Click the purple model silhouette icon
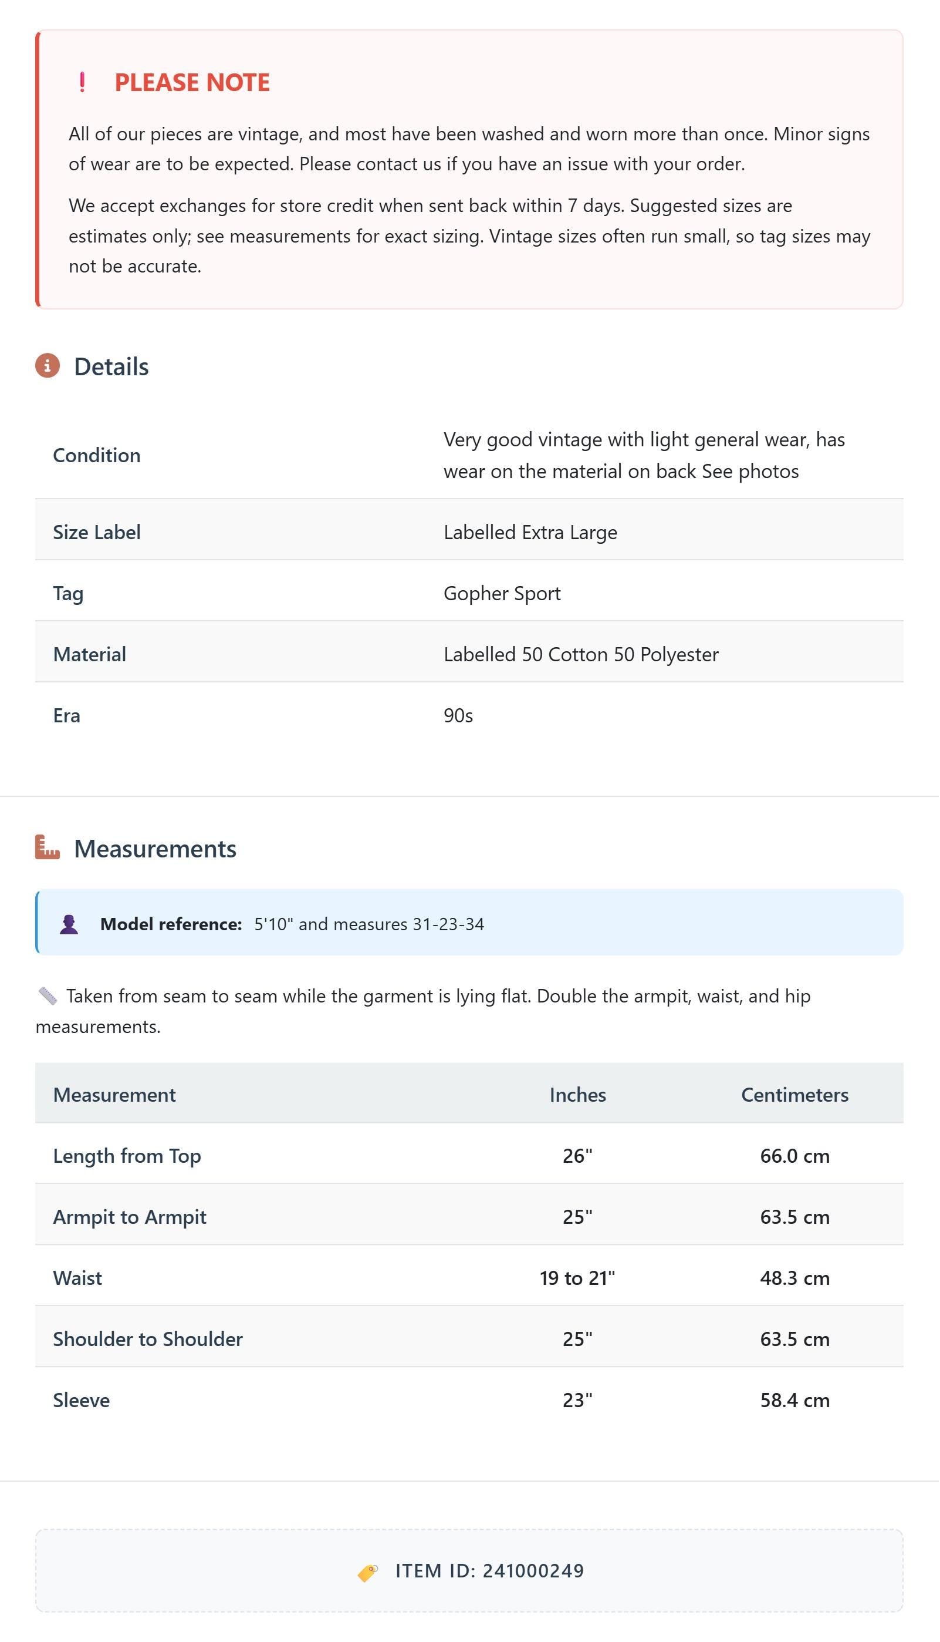The height and width of the screenshot is (1642, 940). tap(69, 924)
